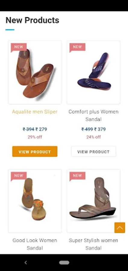Open the Aqualite men Sliper title link
Screen dimensions: 128x271
pos(35,112)
